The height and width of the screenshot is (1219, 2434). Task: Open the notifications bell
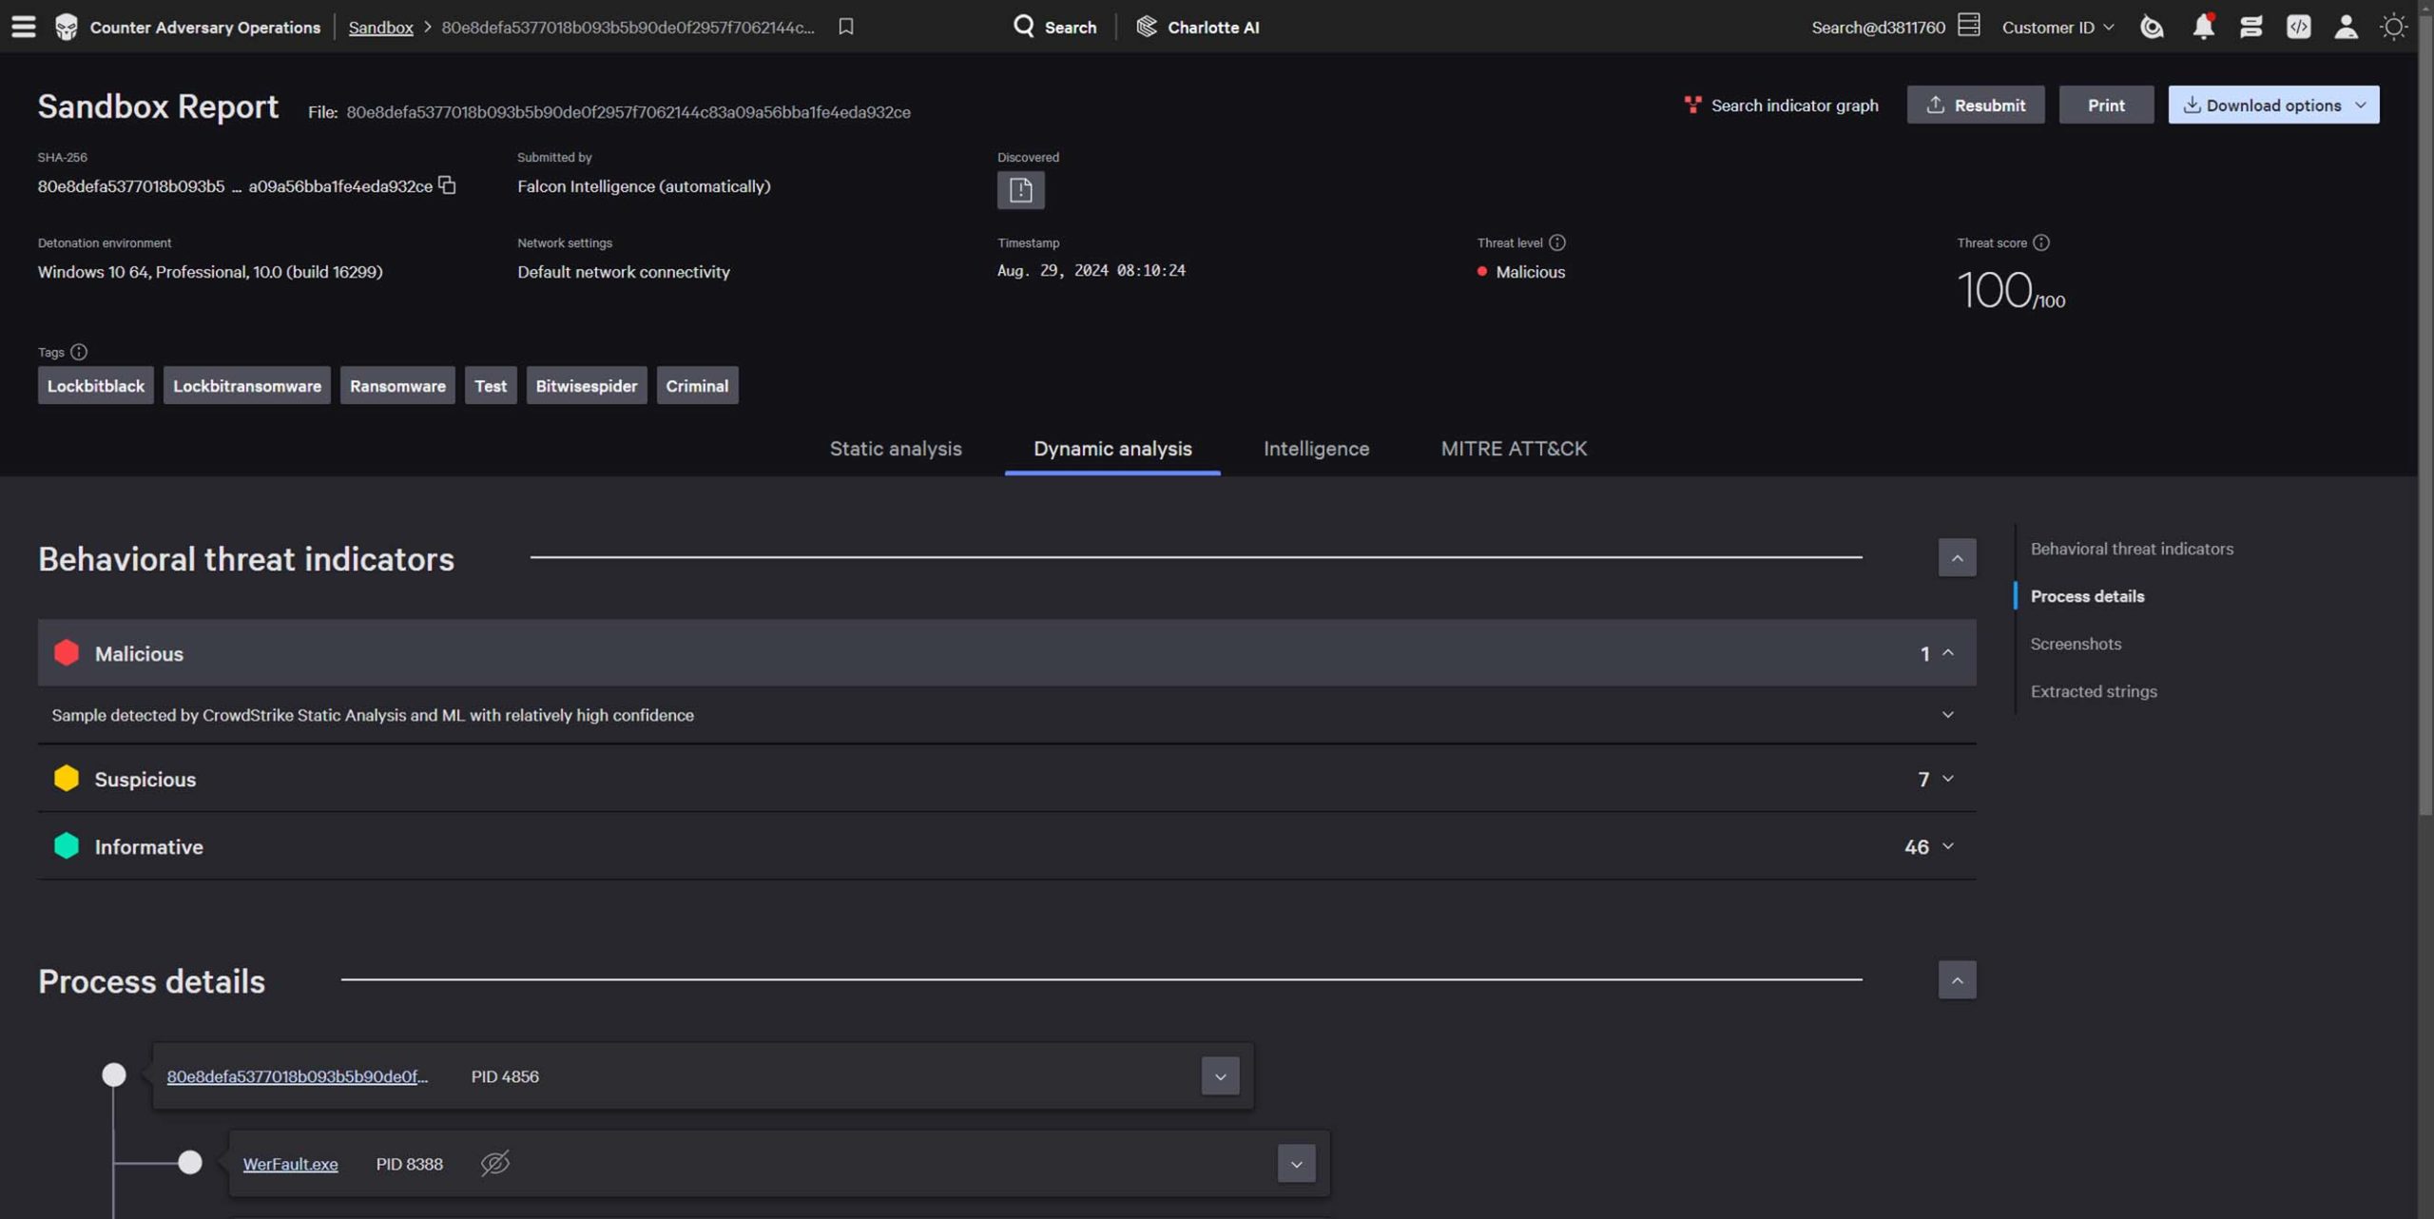pyautogui.click(x=2203, y=27)
